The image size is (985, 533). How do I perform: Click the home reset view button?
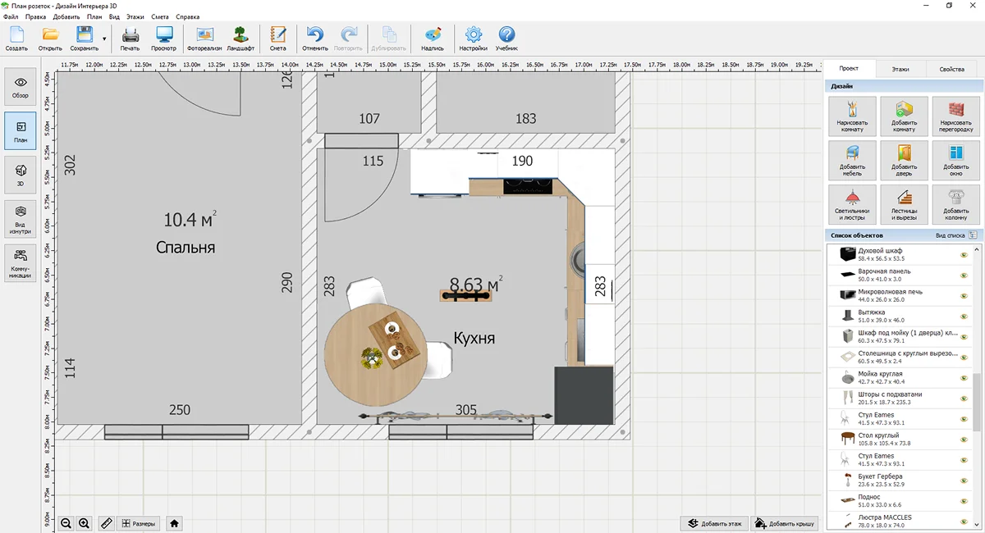[x=174, y=523]
